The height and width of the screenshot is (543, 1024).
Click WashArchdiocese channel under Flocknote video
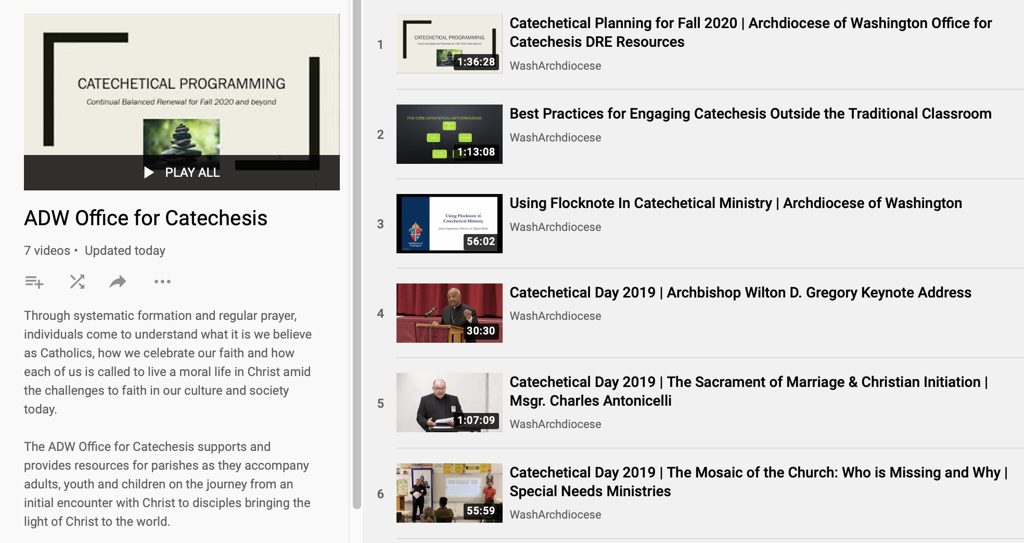pos(555,227)
